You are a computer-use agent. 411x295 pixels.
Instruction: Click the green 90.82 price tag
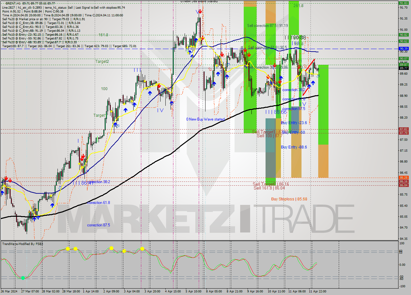pyautogui.click(x=404, y=35)
